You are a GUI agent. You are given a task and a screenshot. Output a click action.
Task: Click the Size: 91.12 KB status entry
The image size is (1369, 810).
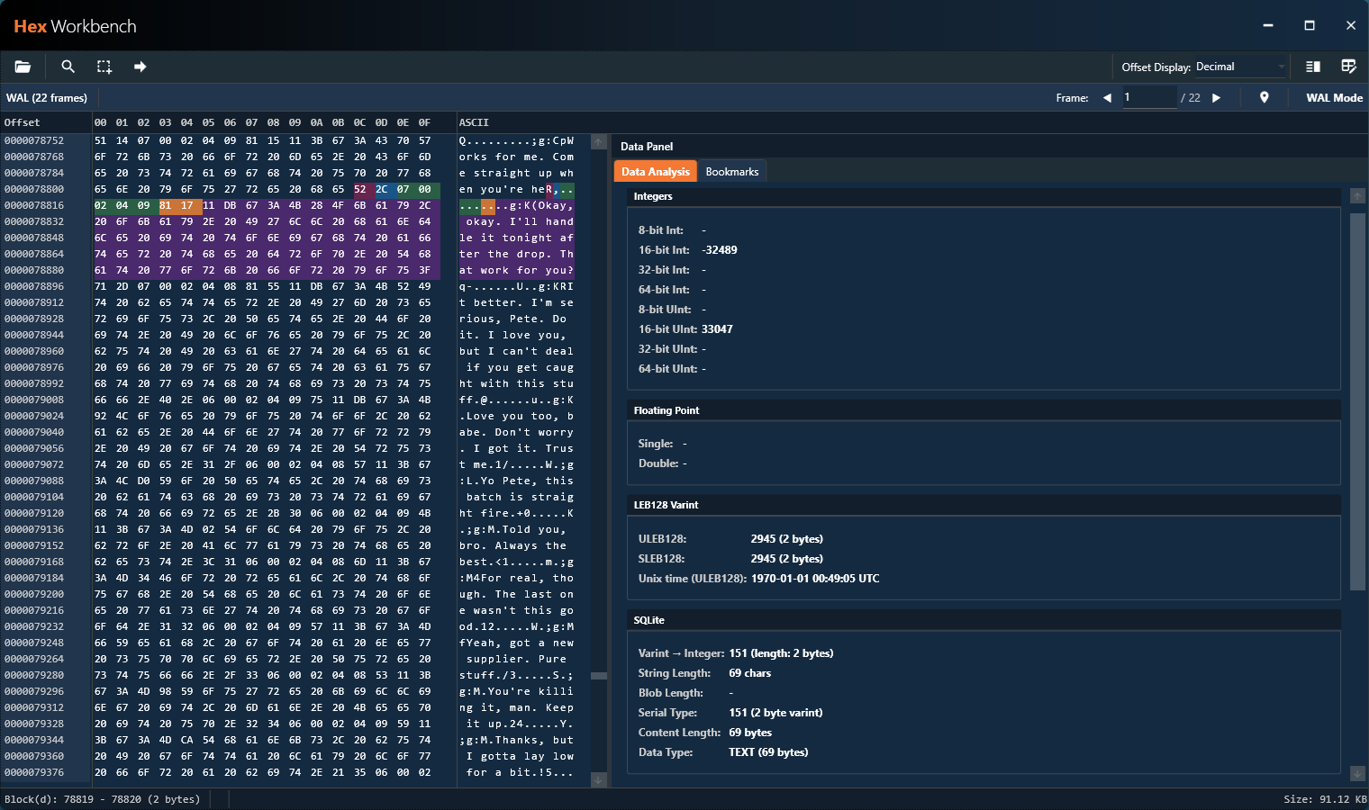pos(1325,799)
